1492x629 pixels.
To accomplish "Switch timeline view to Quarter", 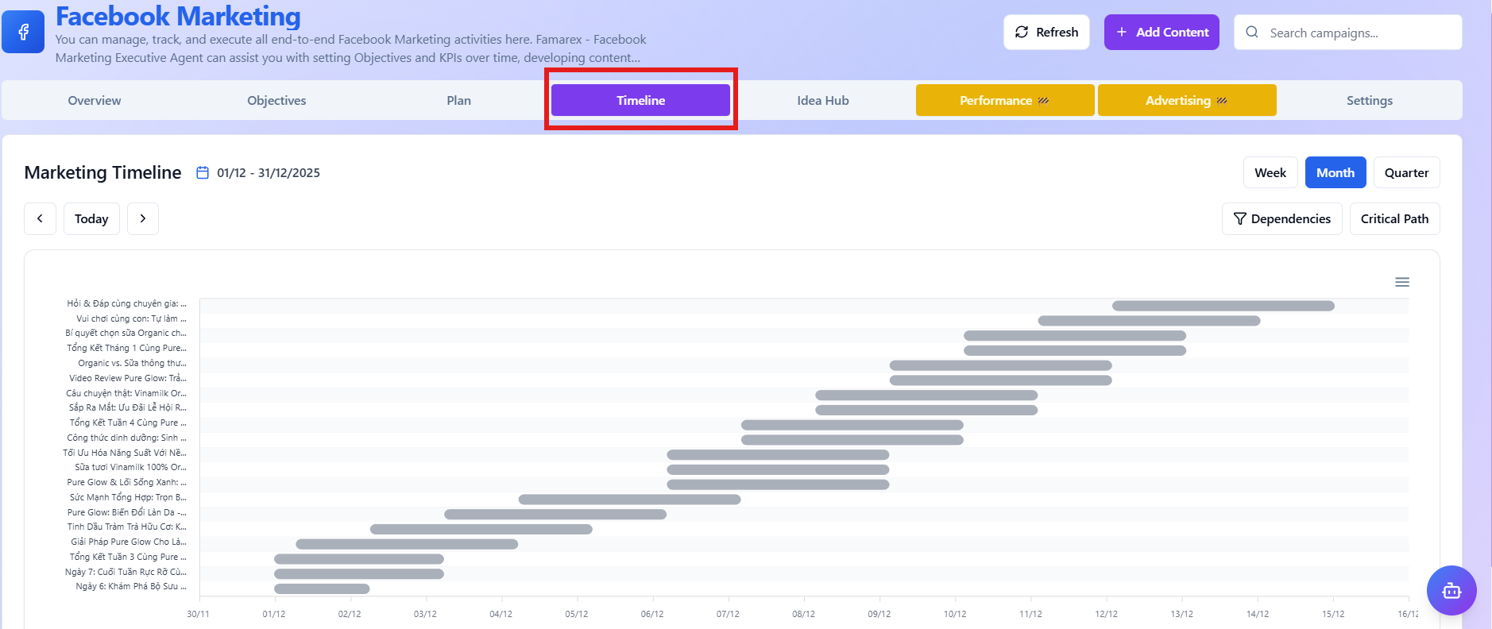I will 1405,172.
